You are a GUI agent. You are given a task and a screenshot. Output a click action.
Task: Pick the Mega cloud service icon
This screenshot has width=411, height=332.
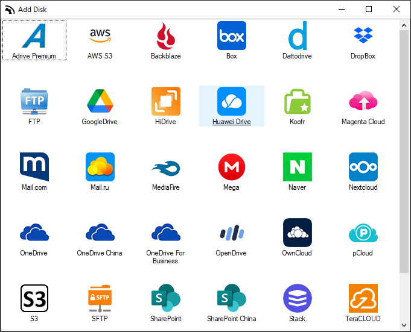click(231, 167)
